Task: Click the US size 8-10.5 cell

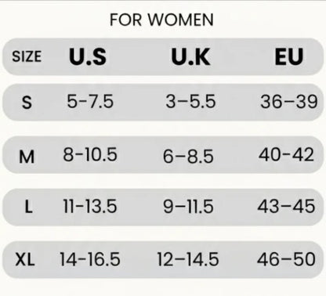Action: click(90, 154)
